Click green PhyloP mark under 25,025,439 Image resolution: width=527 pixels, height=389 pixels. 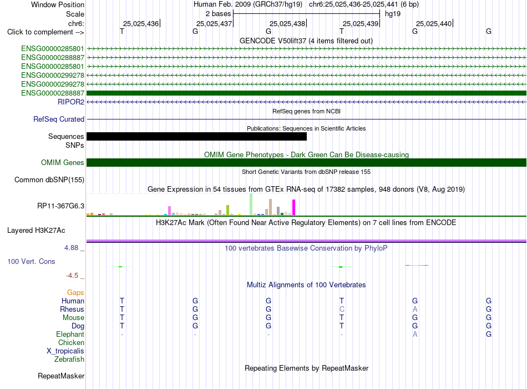pyautogui.click(x=341, y=267)
